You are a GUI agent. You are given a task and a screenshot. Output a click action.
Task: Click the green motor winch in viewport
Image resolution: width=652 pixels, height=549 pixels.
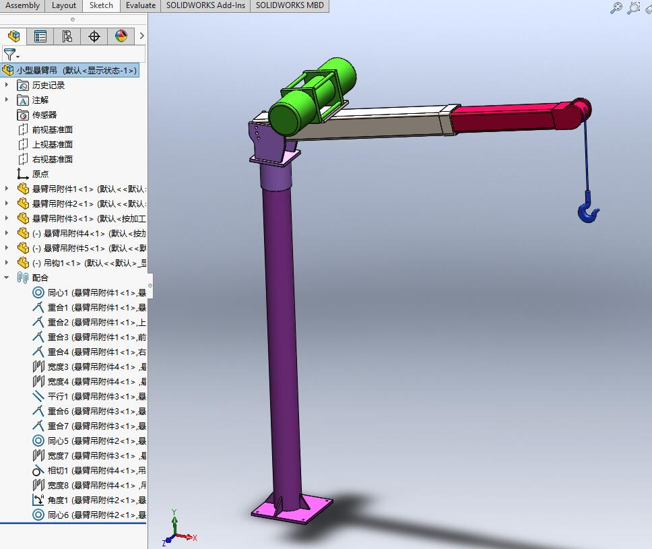coord(312,96)
